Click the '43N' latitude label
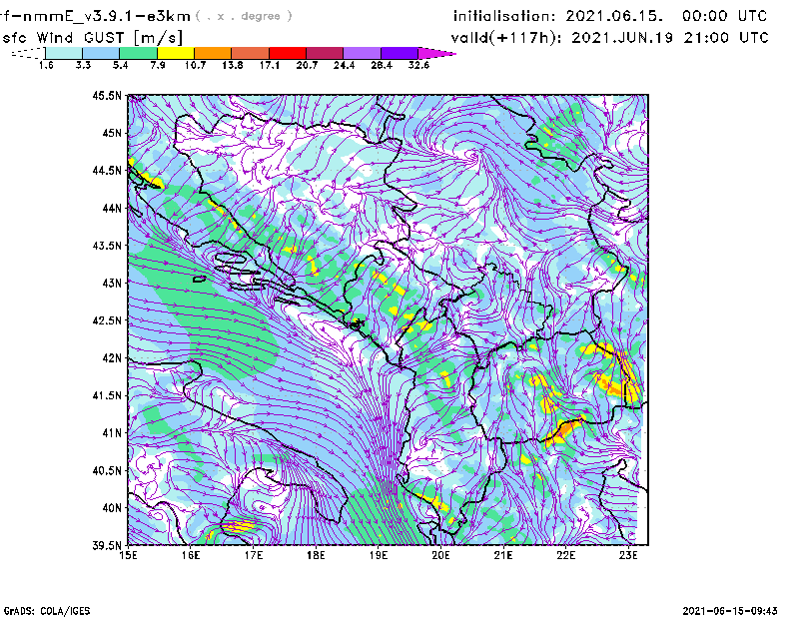Screen dimensions: 799x617 [112, 283]
